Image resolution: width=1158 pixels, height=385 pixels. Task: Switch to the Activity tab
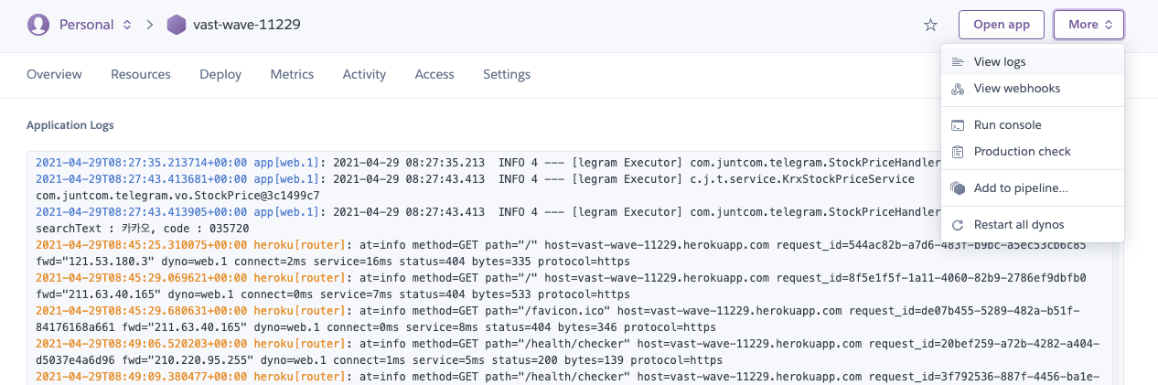364,74
